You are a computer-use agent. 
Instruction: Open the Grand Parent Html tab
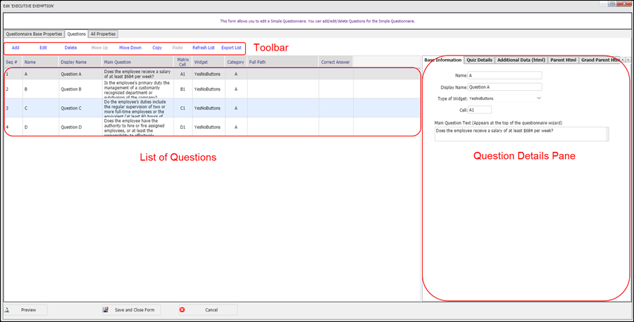[600, 60]
